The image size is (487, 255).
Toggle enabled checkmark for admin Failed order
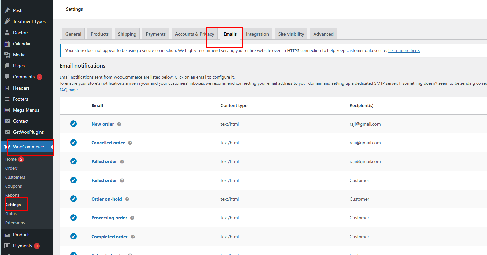73,161
